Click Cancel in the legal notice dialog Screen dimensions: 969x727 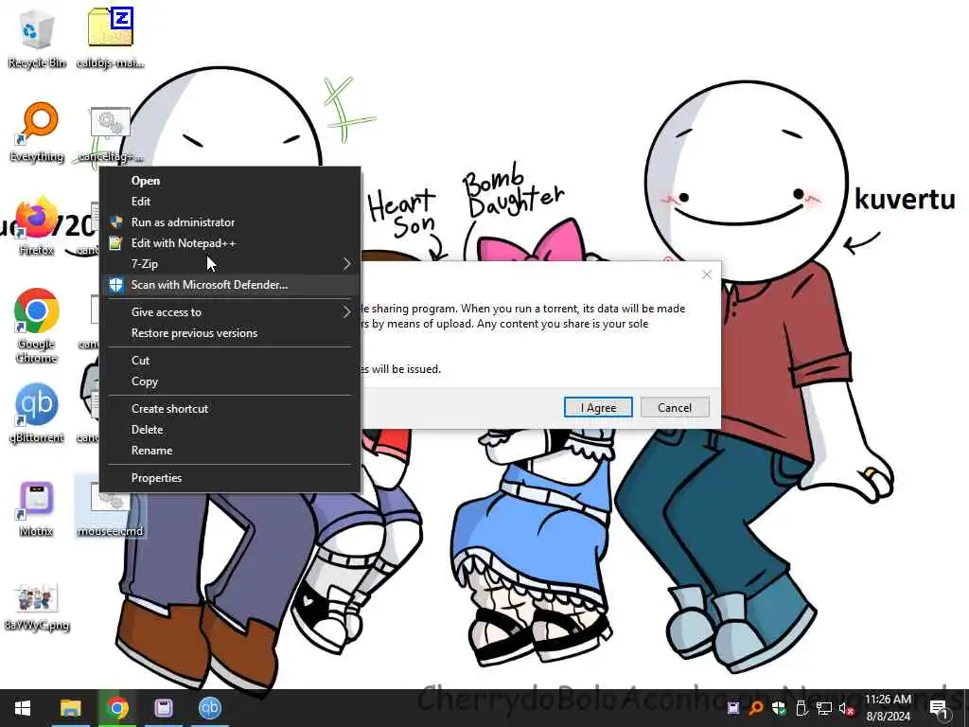point(675,407)
